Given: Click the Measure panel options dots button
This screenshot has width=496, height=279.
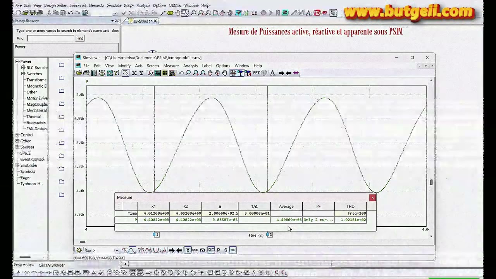Looking at the screenshot, I should [x=119, y=207].
